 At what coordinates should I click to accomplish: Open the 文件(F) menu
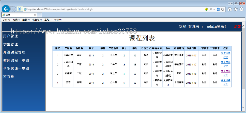7,20
